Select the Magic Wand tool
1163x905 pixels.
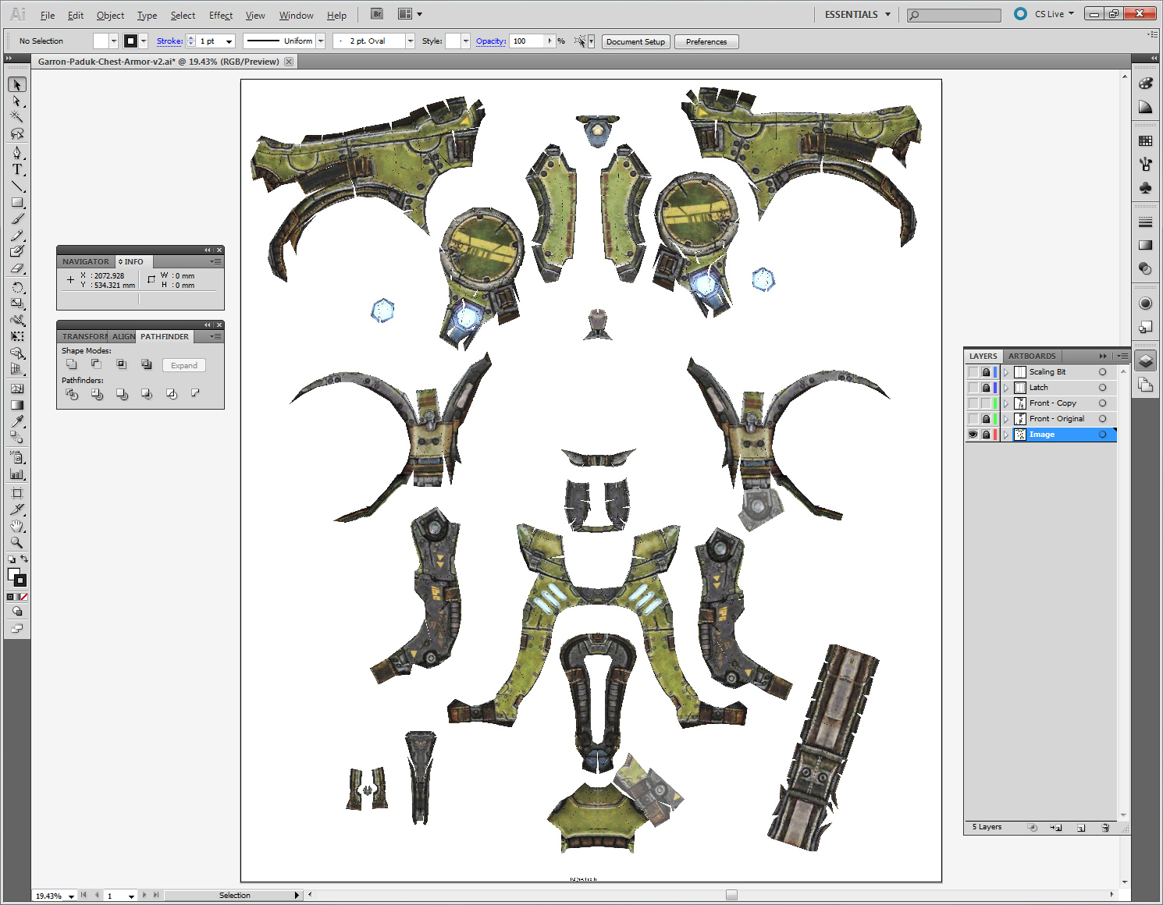16,117
